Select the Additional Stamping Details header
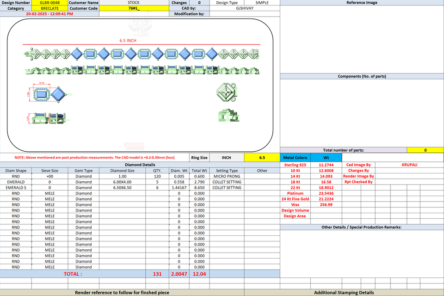444x296 pixels. pos(344,293)
